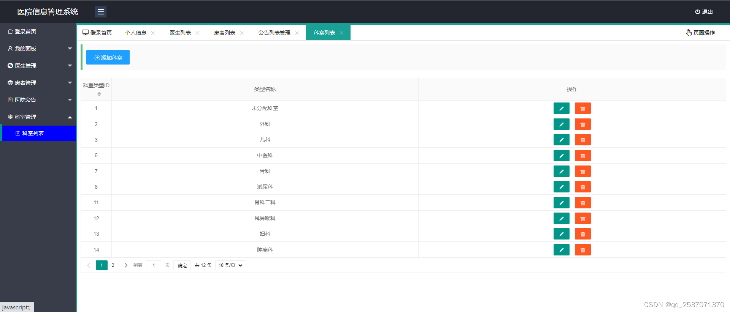Close the 个人信息 tab
The width and height of the screenshot is (730, 312).
coord(153,33)
